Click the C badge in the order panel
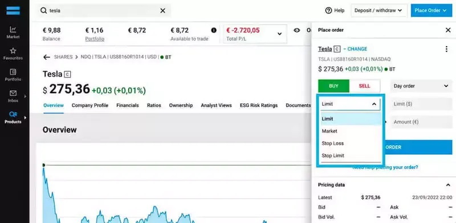Viewport: 456px width, 223px height. [x=337, y=49]
